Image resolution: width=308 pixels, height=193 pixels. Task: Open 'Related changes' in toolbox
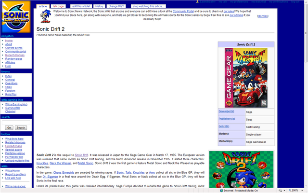[15, 143]
